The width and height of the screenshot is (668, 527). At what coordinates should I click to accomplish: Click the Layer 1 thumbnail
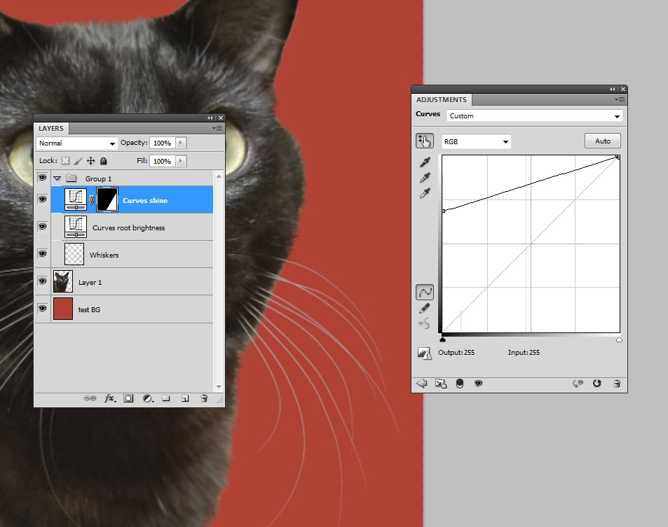pos(62,281)
